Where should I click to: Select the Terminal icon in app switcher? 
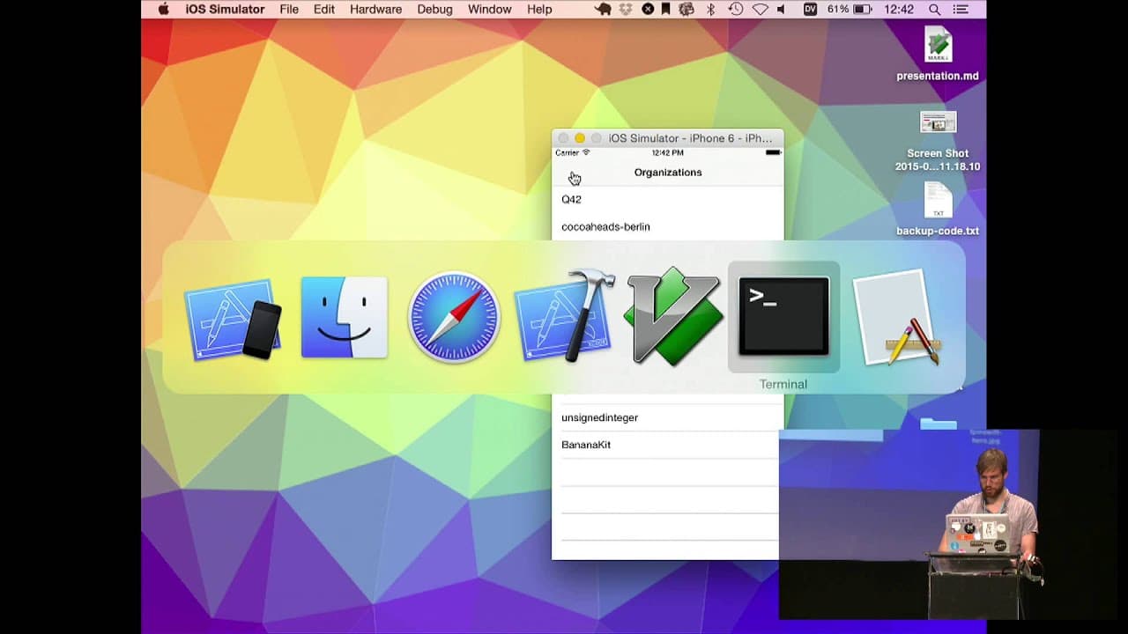(783, 317)
